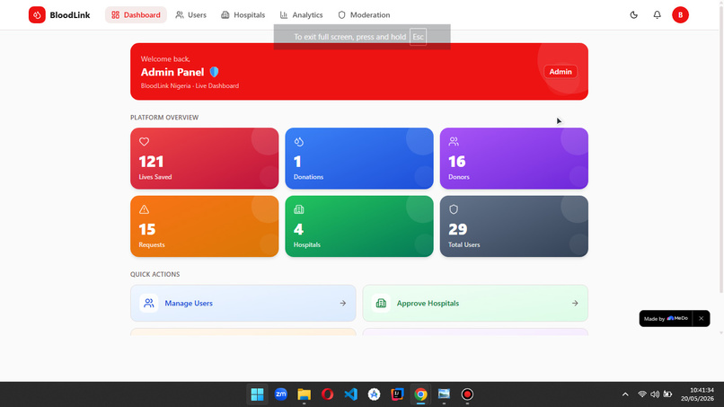
Task: Click the arrow on Manage Users
Action: coord(342,303)
